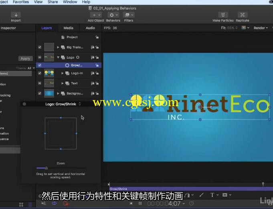Open the Behaviors toolbar button
This screenshot has height=209, width=273.
(x=113, y=15)
